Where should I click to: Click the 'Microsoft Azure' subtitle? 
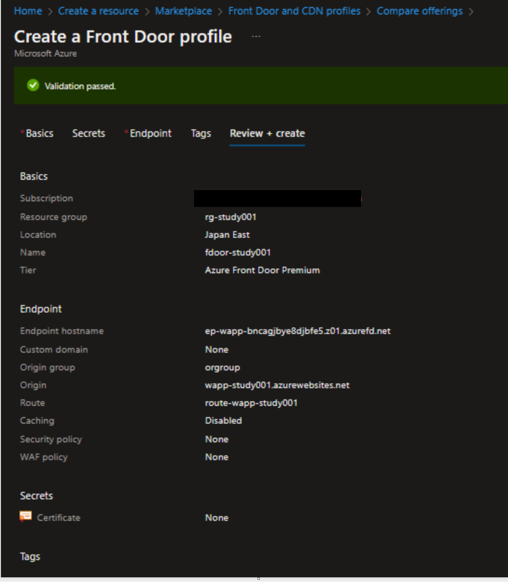coord(46,54)
